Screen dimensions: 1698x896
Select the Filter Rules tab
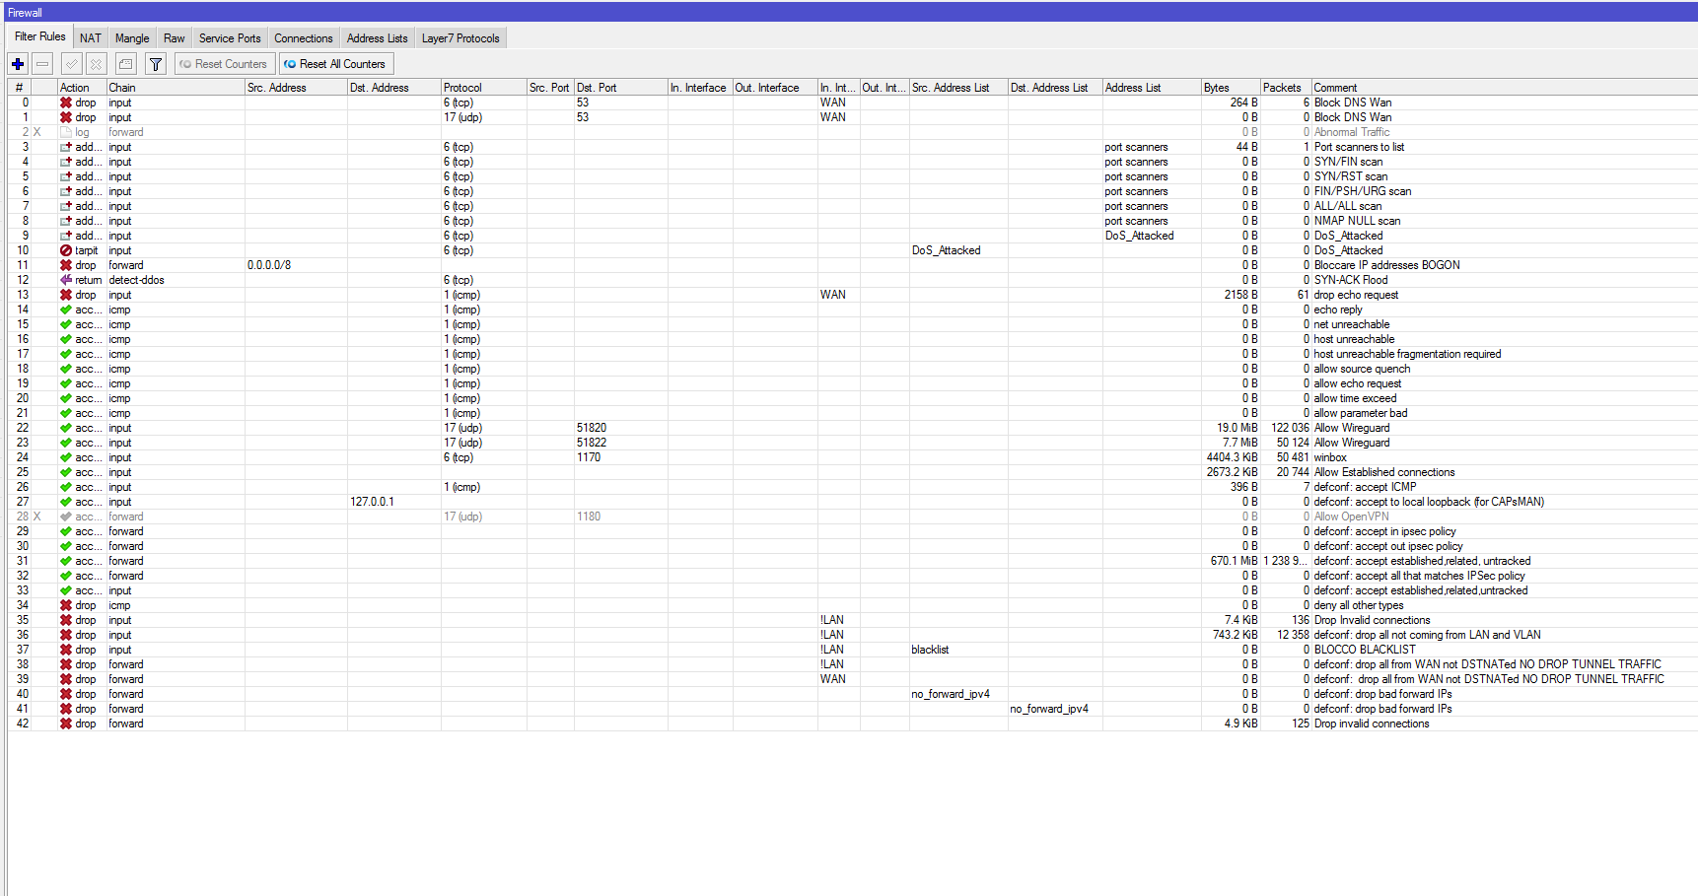pos(40,36)
